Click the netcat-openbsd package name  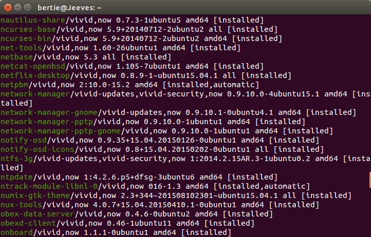(x=33, y=66)
